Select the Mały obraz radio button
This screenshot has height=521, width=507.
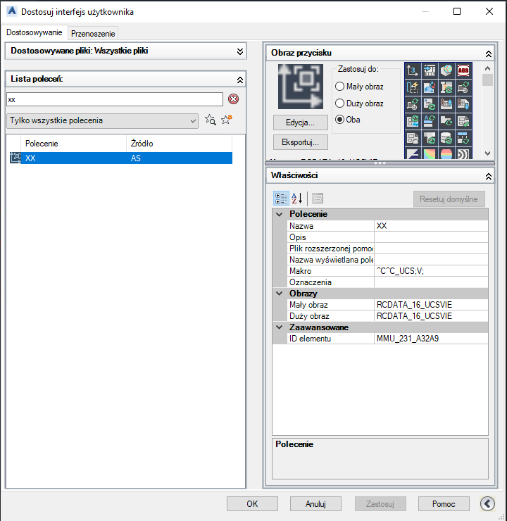pos(339,87)
